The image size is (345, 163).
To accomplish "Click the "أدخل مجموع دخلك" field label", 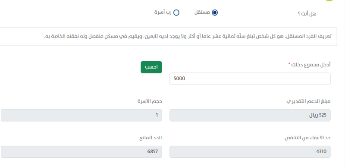I will (x=311, y=64).
